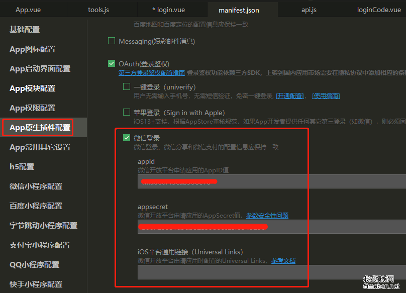Check 苹果登录 (Sign in with Apple)

click(x=126, y=112)
